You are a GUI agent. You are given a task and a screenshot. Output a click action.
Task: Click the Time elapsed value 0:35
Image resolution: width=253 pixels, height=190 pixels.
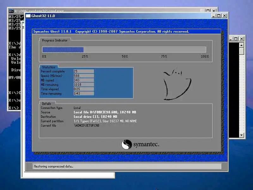click(84, 89)
